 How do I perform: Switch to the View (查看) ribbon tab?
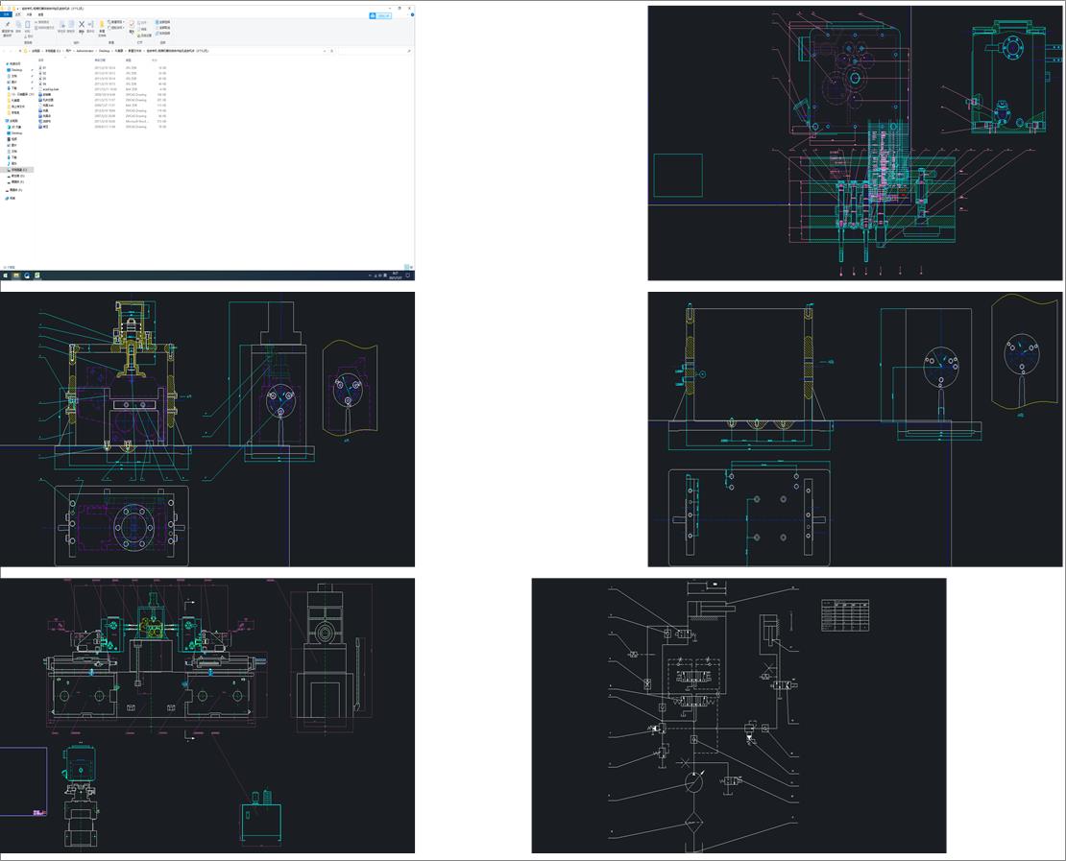pyautogui.click(x=40, y=14)
